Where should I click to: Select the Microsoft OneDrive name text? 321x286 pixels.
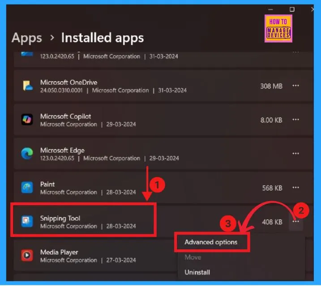[x=69, y=82]
